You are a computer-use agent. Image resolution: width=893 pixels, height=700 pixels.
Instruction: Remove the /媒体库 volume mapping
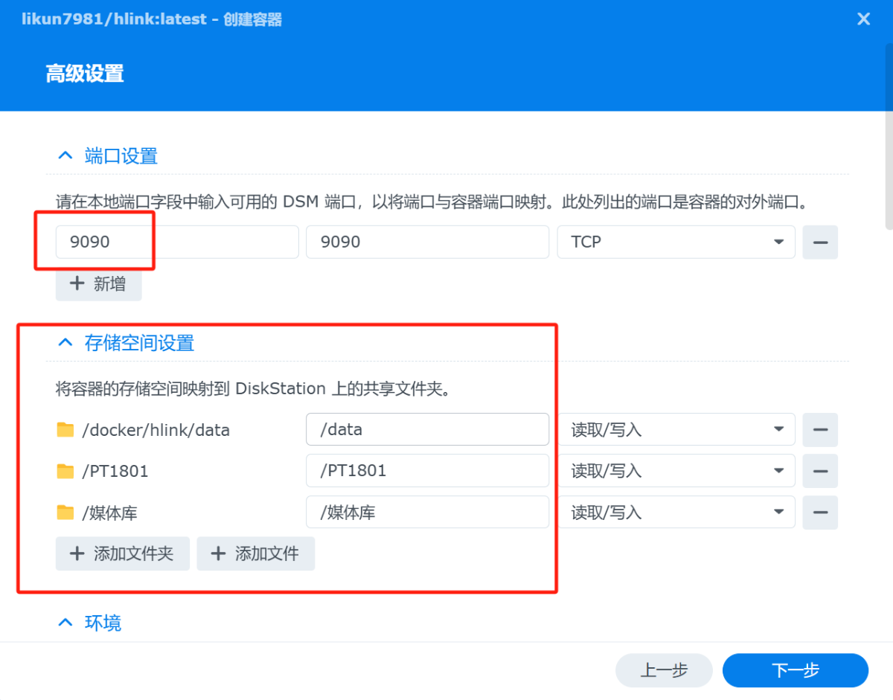pyautogui.click(x=819, y=512)
